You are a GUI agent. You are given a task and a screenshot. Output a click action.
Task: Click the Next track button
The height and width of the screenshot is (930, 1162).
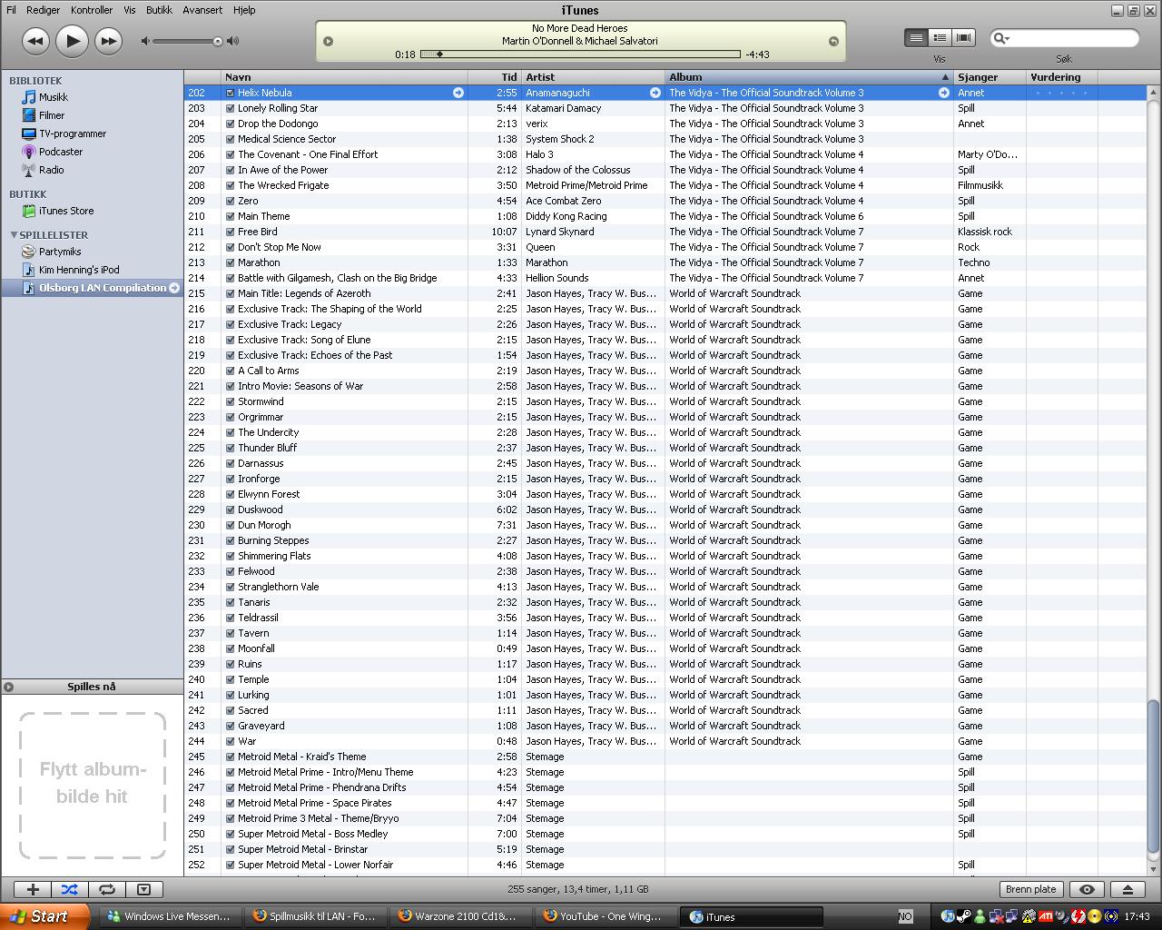(x=108, y=41)
